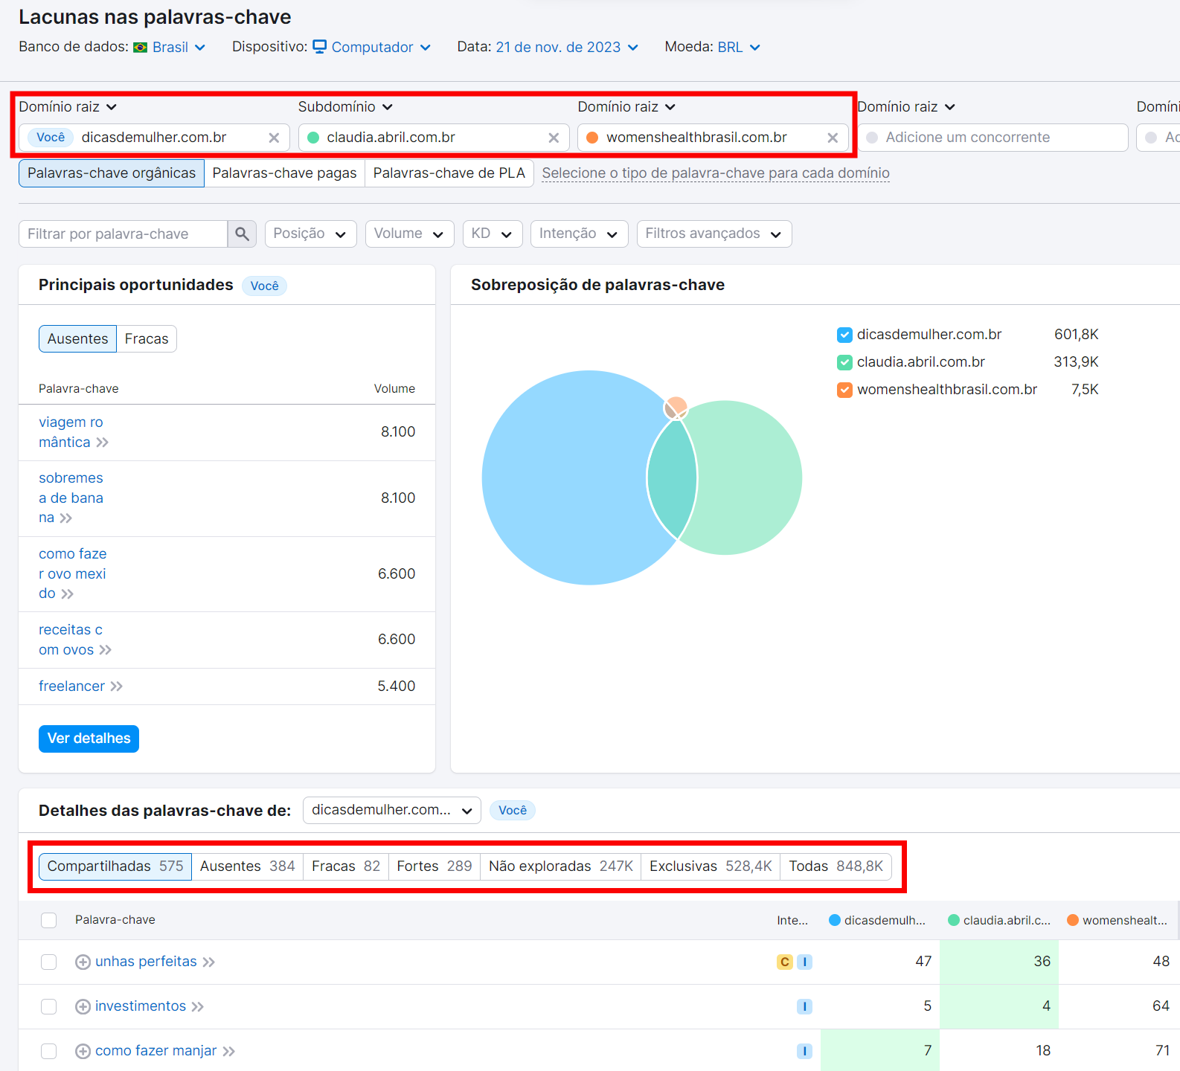Click the 'C' intent badge for unhas perfeitas
This screenshot has width=1180, height=1071.
coord(784,962)
